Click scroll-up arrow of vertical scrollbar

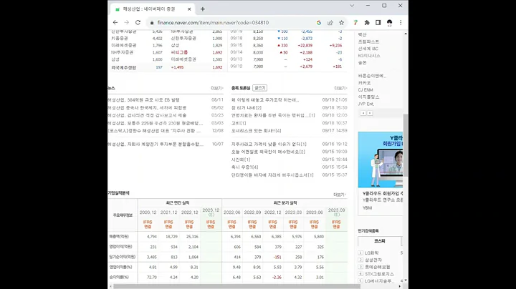pos(406,34)
